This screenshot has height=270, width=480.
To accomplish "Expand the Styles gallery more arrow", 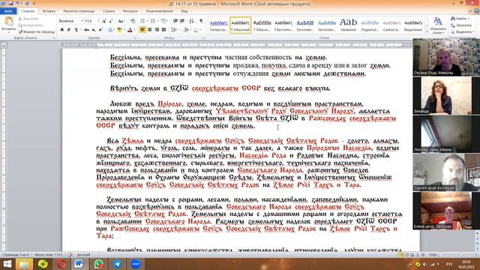I will click(x=427, y=31).
